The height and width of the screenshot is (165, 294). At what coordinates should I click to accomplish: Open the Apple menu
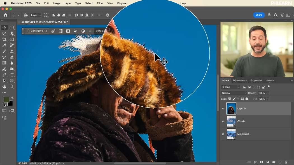click(5, 3)
